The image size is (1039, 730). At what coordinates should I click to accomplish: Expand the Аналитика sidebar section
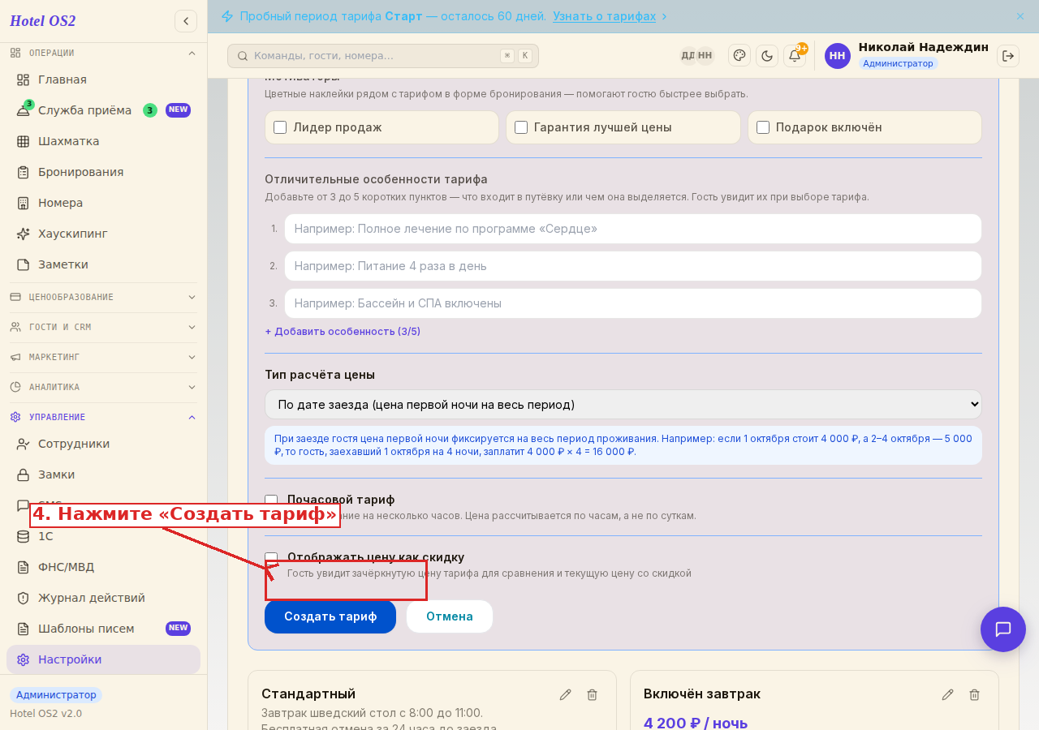(x=103, y=387)
